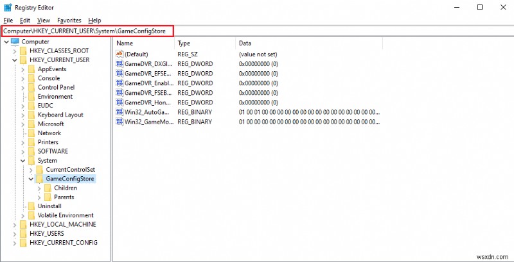This screenshot has height=262, width=514.
Task: Click REG_BINARY type of Win32_AutoGa row
Action: click(195, 112)
